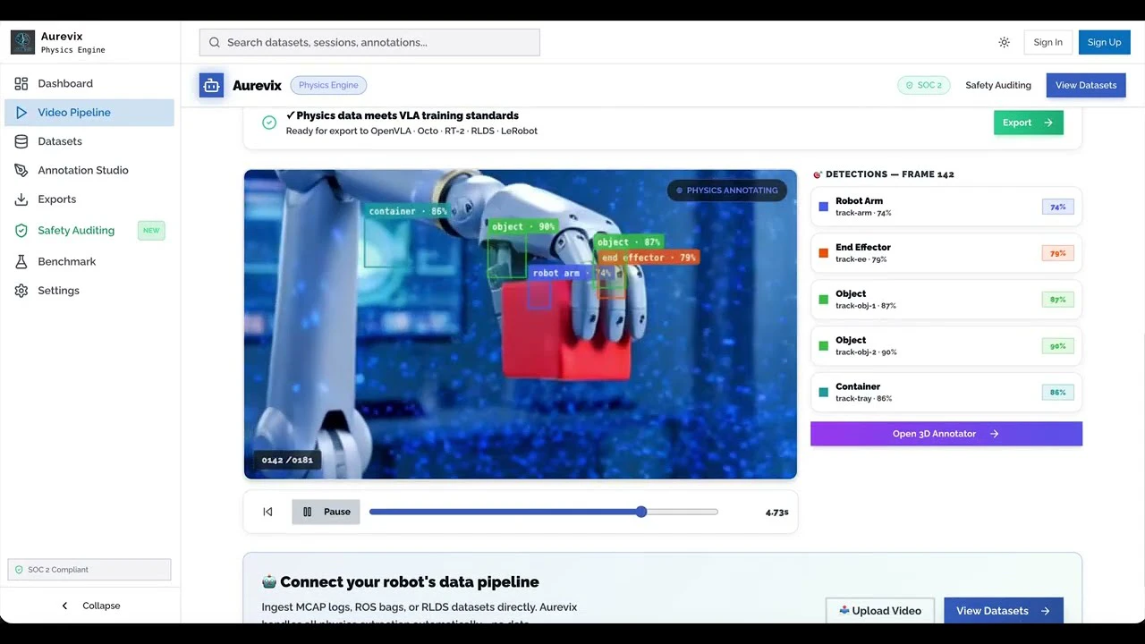Click the bottom View Datasets button
Viewport: 1145px width, 644px height.
tap(1004, 611)
